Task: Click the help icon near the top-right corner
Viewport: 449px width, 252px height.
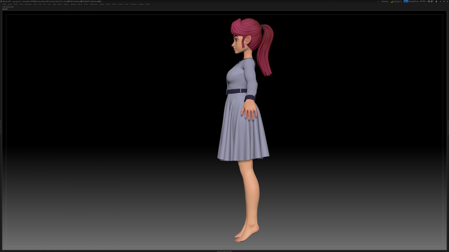Action: coord(444,1)
